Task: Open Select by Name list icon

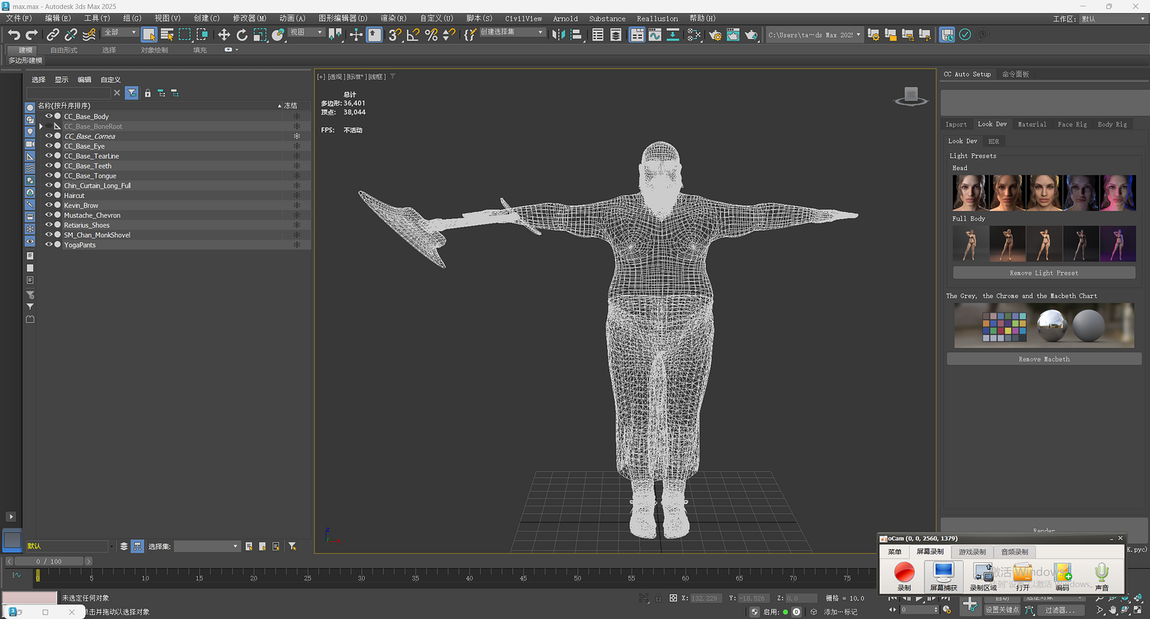Action: pos(167,34)
